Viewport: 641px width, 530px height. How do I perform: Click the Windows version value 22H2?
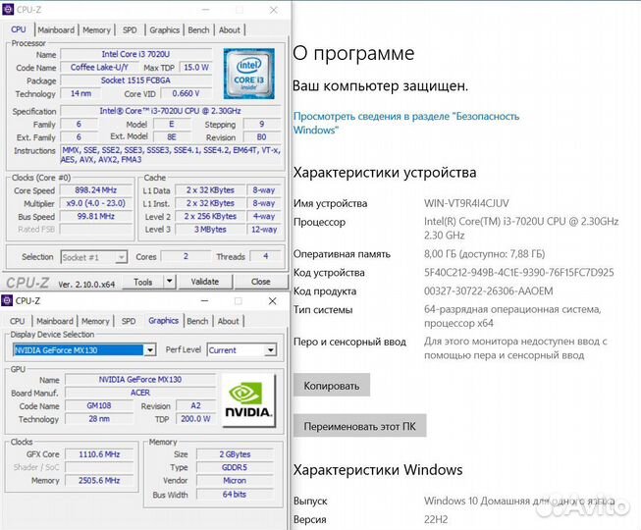(436, 519)
